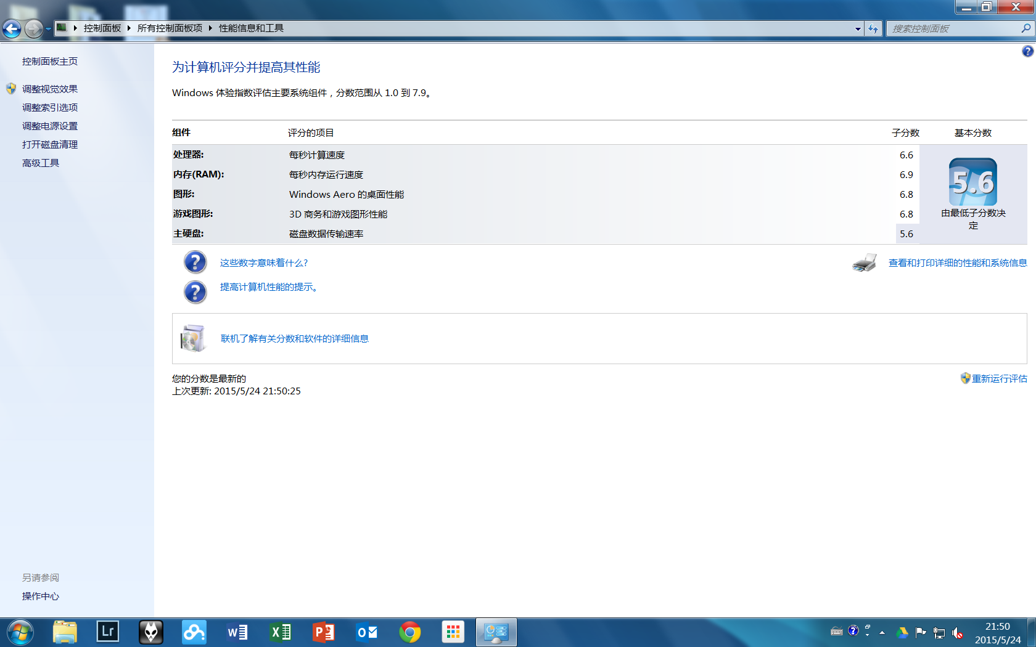Expand the 控制面板 breadcrumb arrow
The image size is (1036, 647).
click(129, 28)
